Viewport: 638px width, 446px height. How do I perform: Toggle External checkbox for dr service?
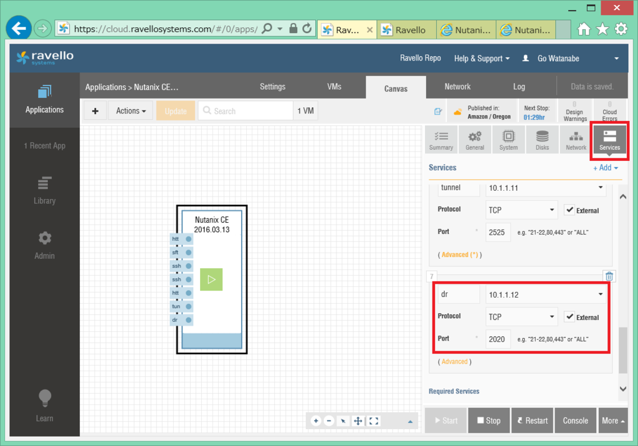click(569, 317)
